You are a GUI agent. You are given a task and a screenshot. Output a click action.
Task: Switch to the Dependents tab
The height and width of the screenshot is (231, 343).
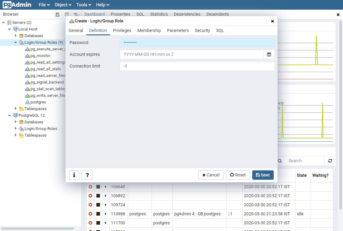coord(218,14)
